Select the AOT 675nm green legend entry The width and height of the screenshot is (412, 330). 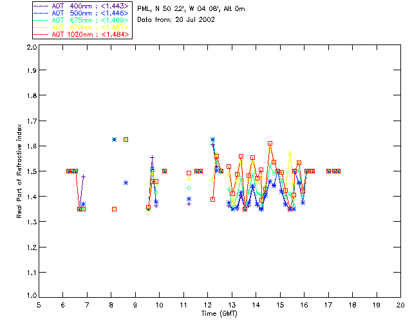82,20
